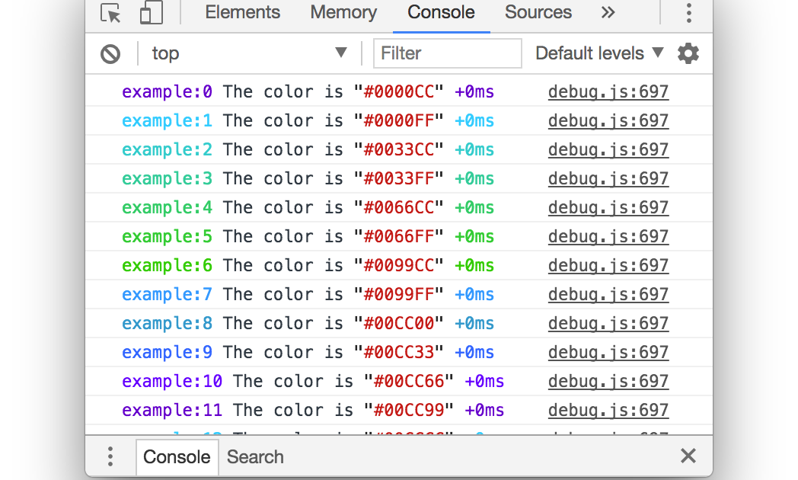Open debug.js:697 link for example:11
This screenshot has height=480, width=798.
click(608, 411)
